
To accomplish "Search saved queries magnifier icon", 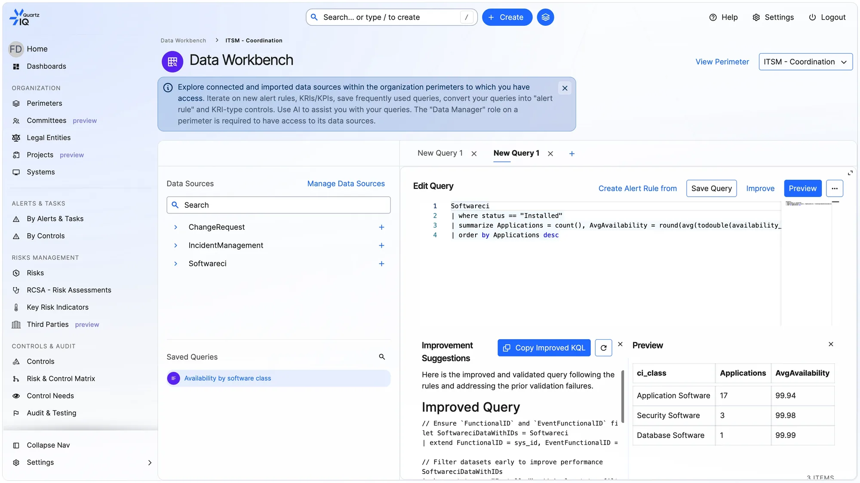I will tap(382, 357).
